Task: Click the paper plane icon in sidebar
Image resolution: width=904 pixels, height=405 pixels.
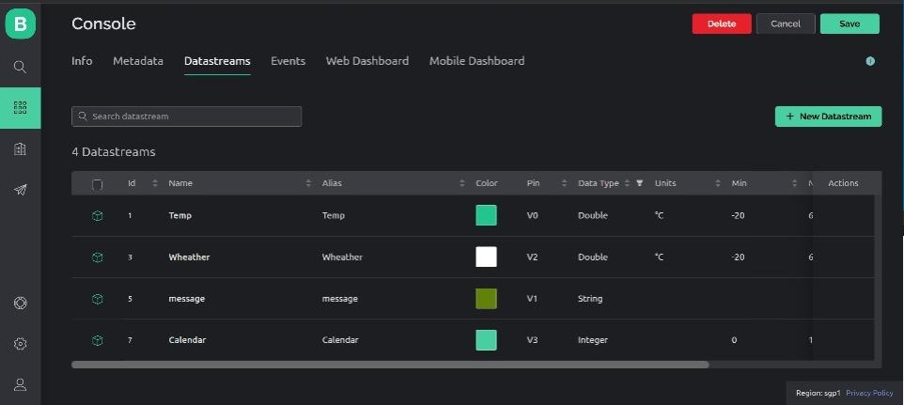Action: point(20,190)
